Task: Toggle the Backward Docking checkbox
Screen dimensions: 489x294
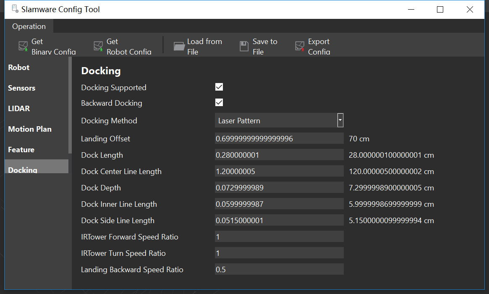Action: (x=219, y=103)
